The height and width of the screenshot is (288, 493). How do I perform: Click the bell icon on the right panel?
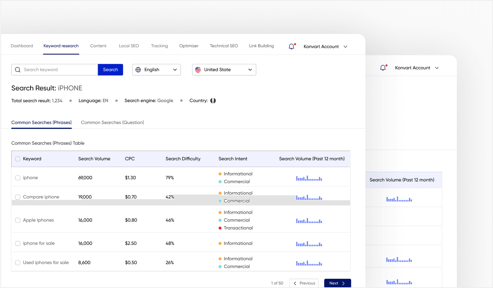point(383,67)
